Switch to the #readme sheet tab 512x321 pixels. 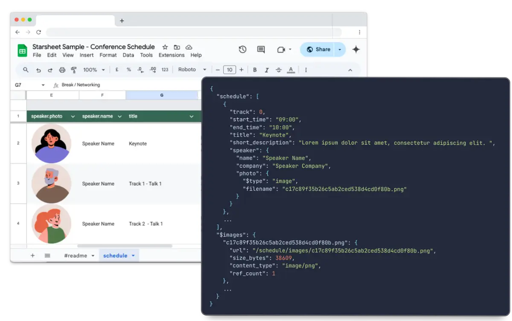point(76,255)
